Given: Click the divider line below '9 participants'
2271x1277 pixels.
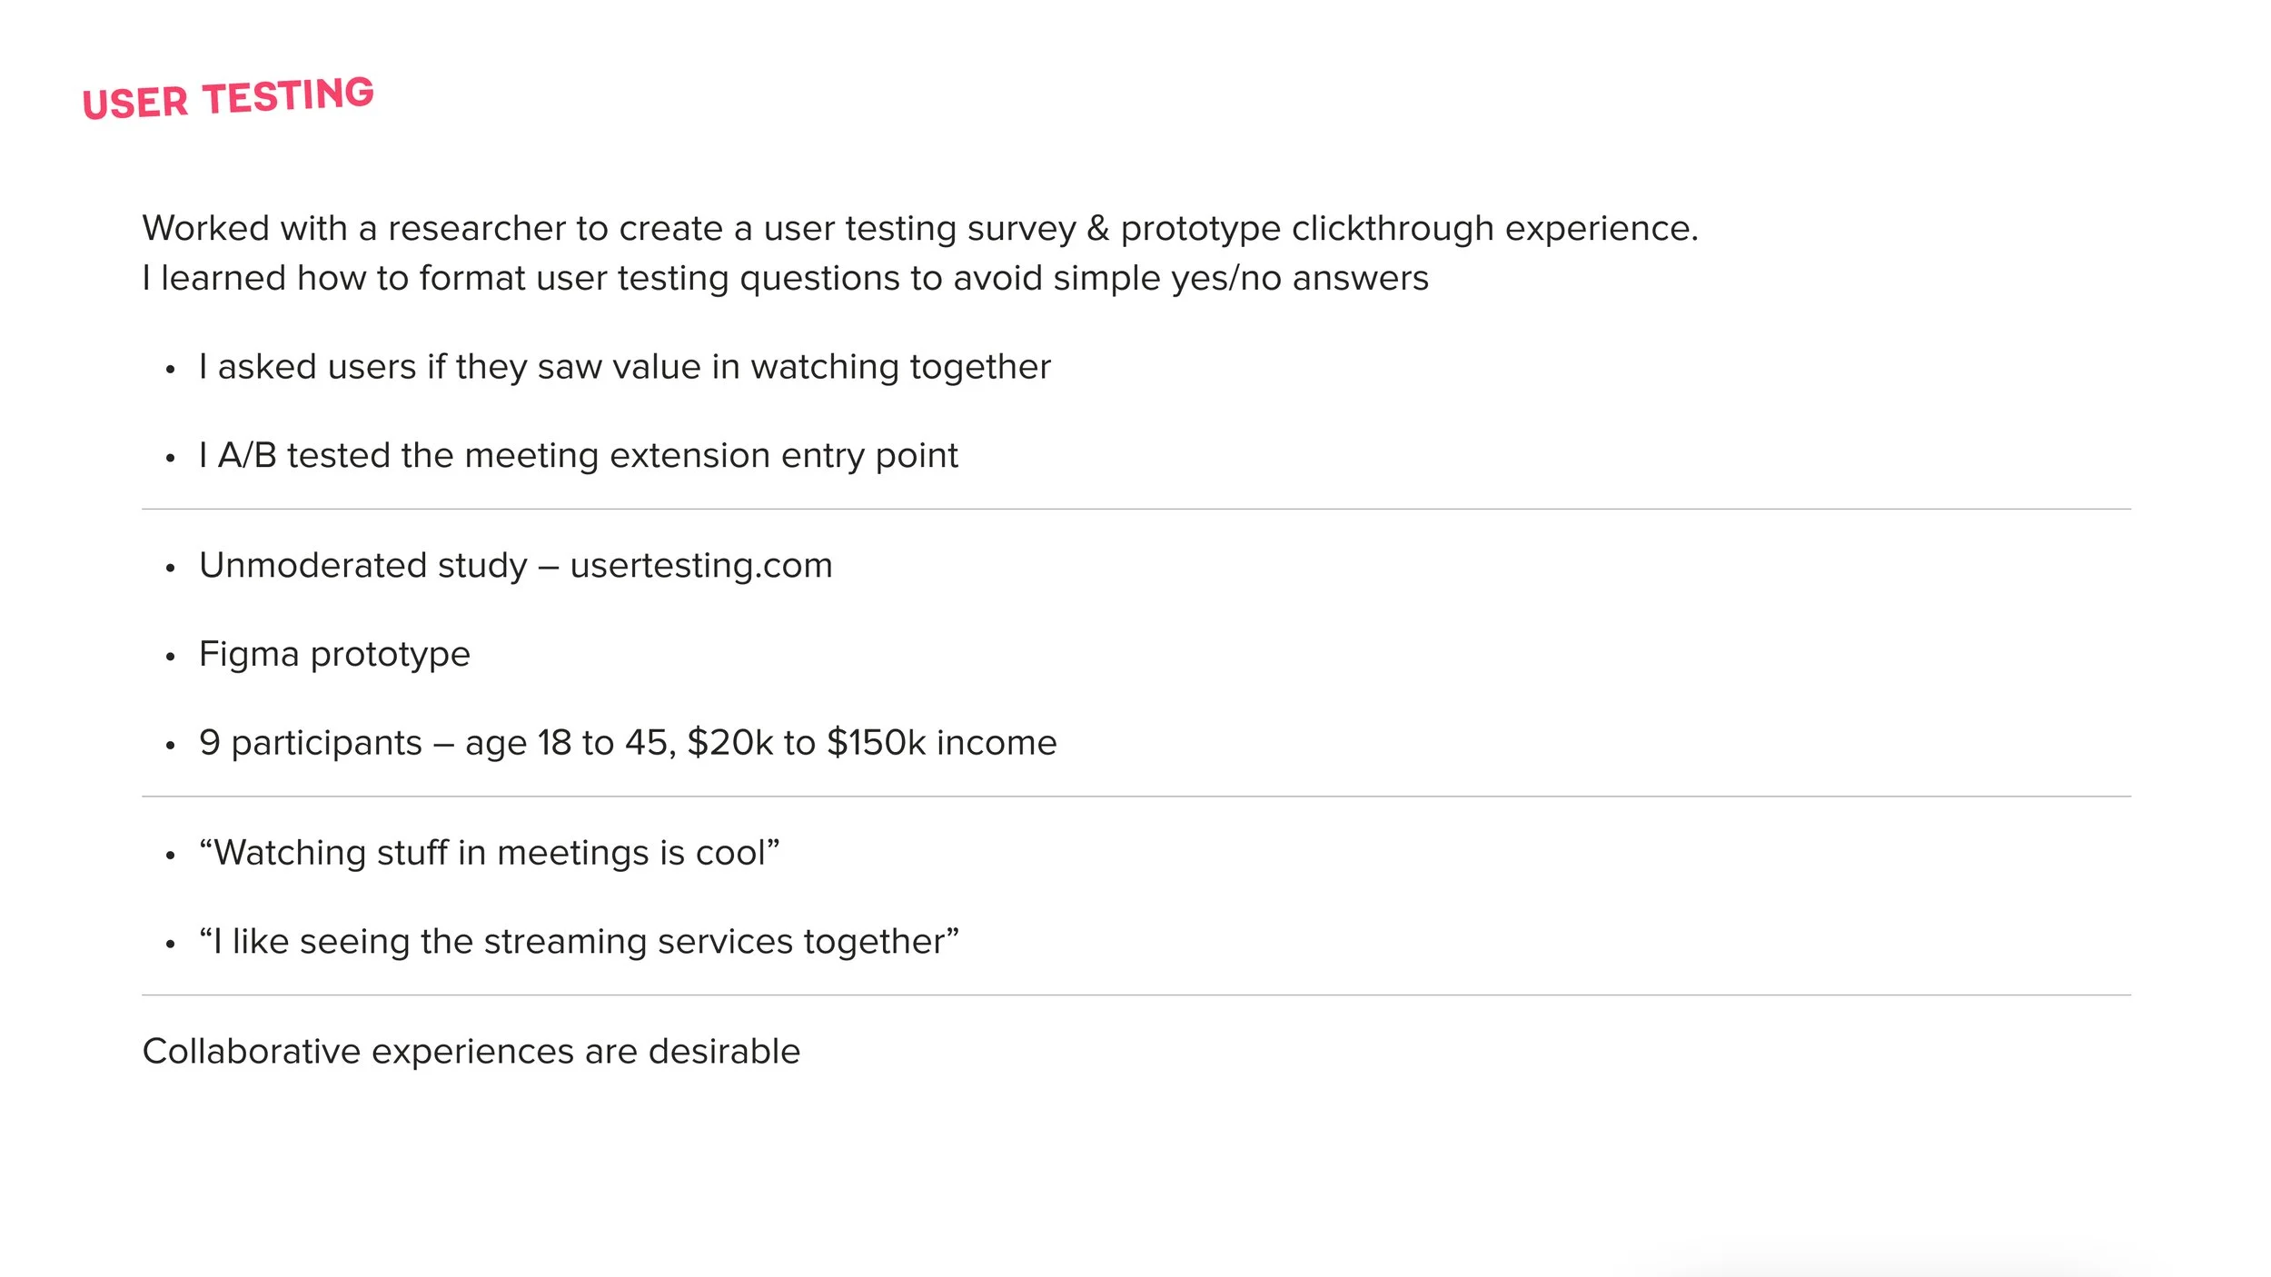Looking at the screenshot, I should tap(1136, 797).
